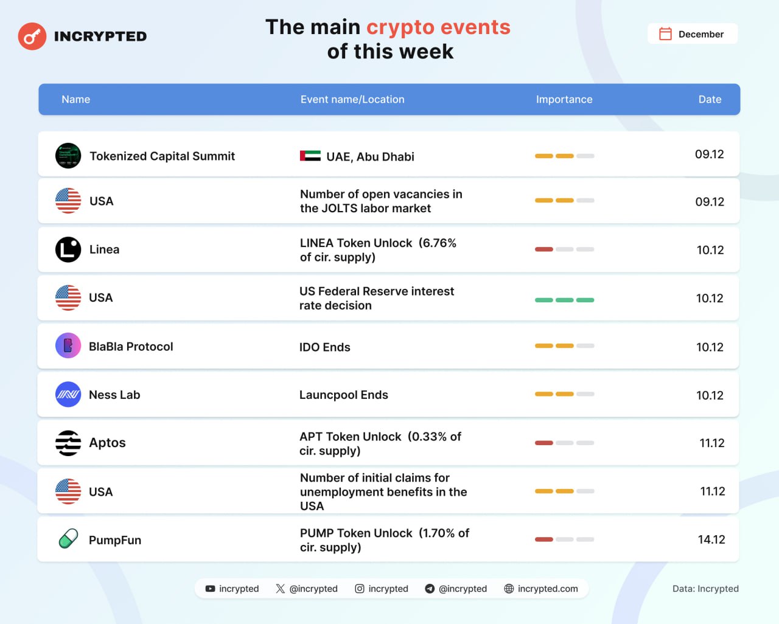779x624 pixels.
Task: Click the PumpFun pill icon
Action: (68, 539)
